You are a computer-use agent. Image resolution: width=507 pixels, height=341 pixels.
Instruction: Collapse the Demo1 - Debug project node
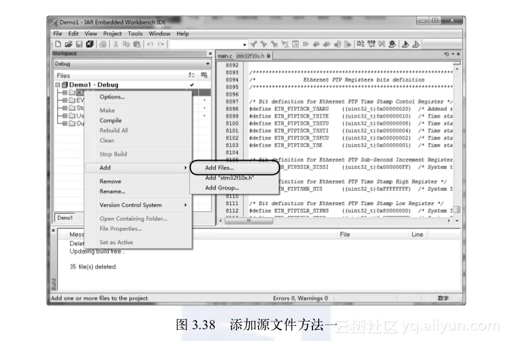click(58, 85)
